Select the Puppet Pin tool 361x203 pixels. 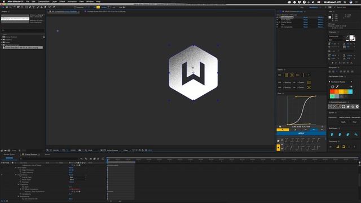tap(54, 7)
